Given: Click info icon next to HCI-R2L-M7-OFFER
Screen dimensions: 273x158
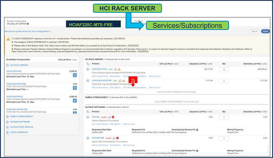Looking at the screenshot, I should point(28,24).
